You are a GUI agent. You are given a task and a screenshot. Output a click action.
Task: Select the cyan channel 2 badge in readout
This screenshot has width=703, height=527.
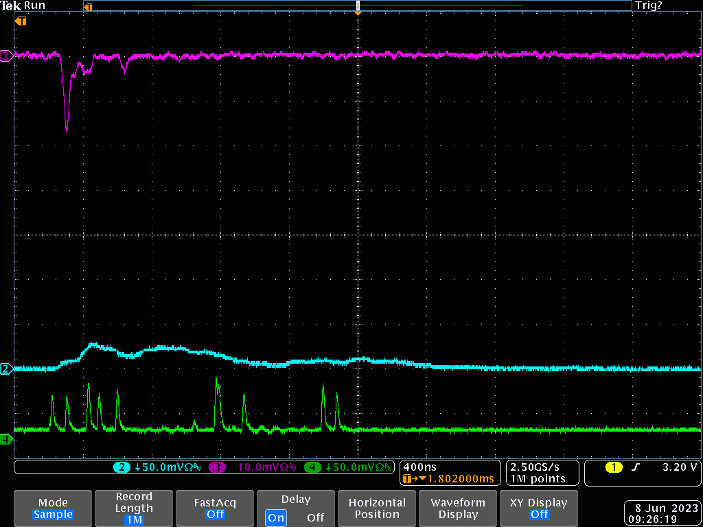coord(122,467)
